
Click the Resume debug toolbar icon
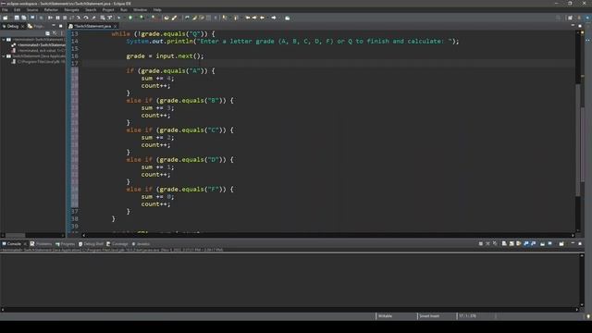pyautogui.click(x=50, y=18)
